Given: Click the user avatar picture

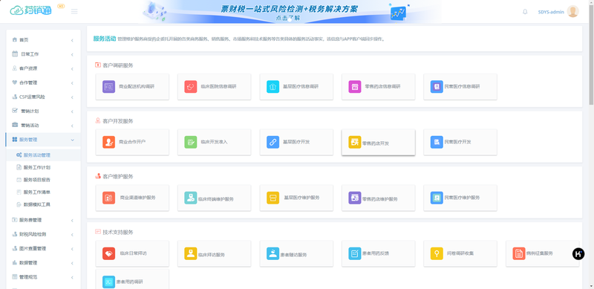Looking at the screenshot, I should [572, 11].
